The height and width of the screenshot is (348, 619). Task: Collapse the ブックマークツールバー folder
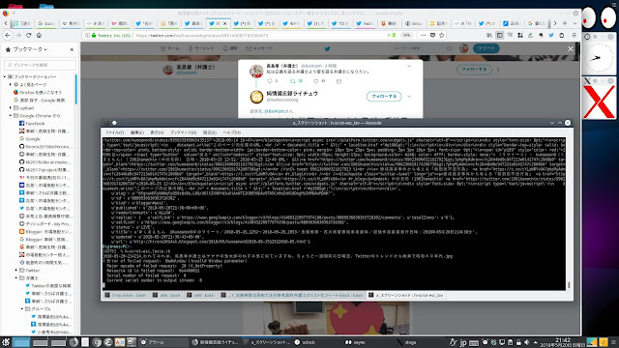coord(5,76)
